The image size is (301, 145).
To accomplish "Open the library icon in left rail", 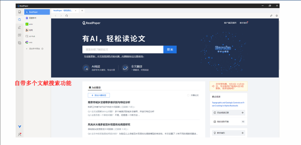I will tap(20, 12).
